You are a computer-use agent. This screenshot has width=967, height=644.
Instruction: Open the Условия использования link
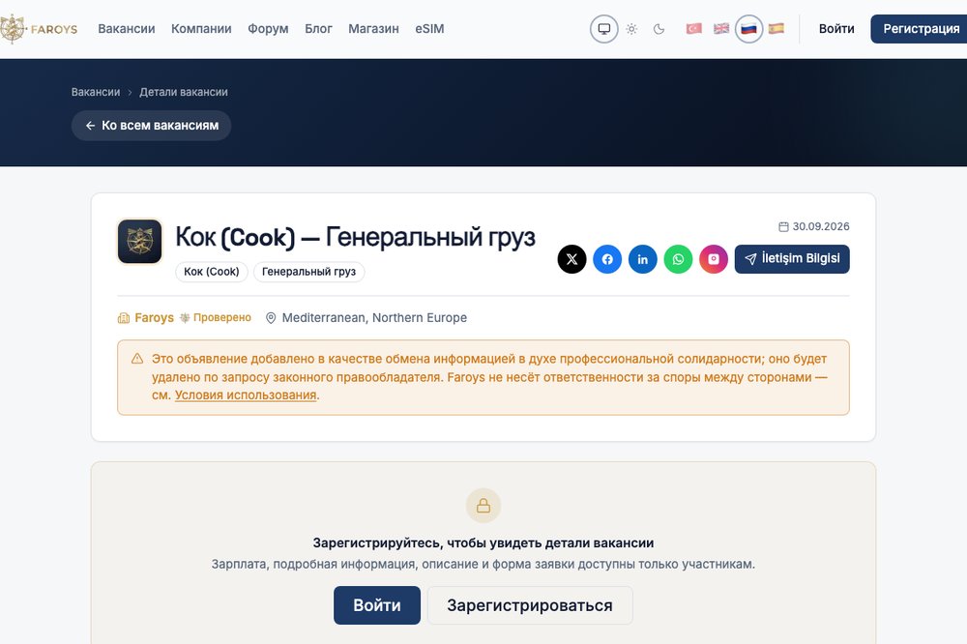tap(246, 395)
